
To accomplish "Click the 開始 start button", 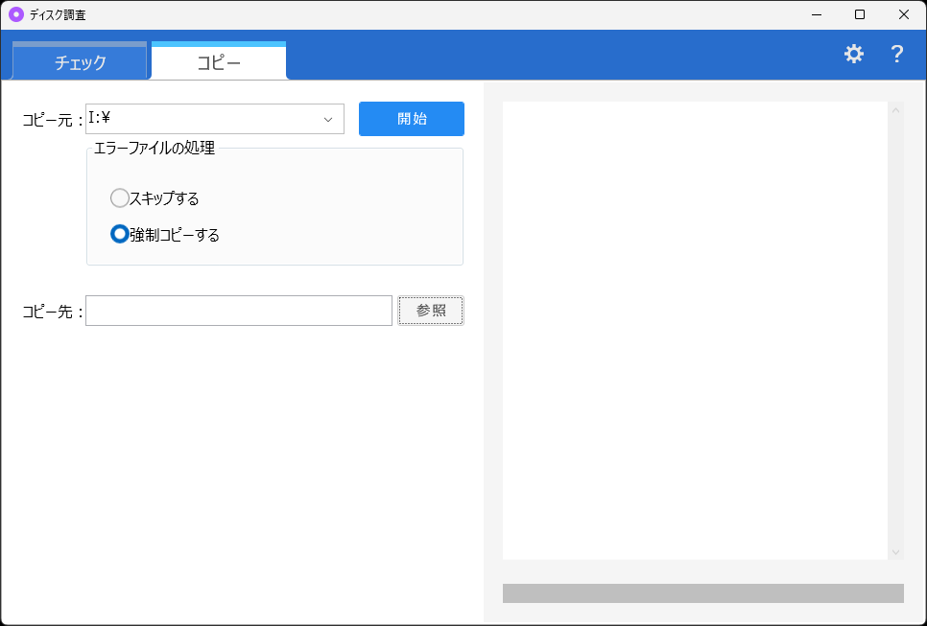I will pos(411,118).
